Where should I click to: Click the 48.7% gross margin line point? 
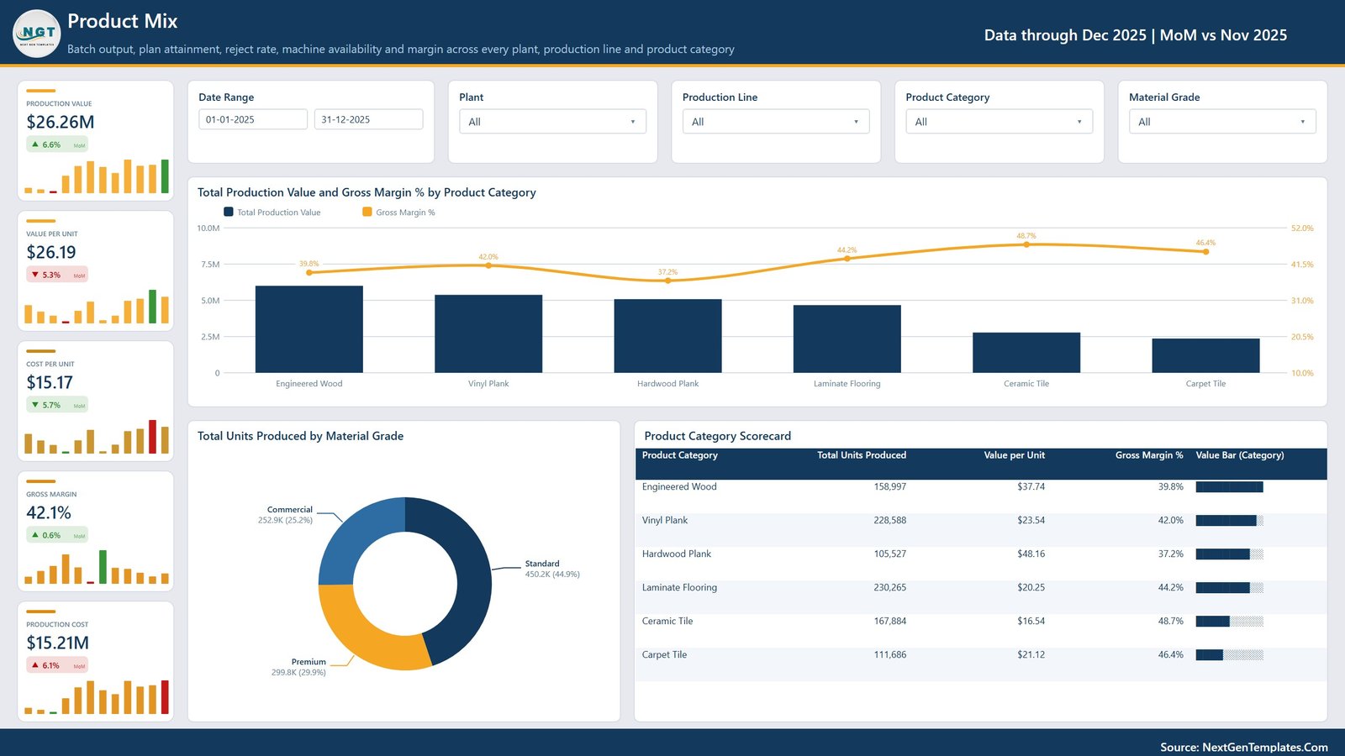(x=1026, y=244)
